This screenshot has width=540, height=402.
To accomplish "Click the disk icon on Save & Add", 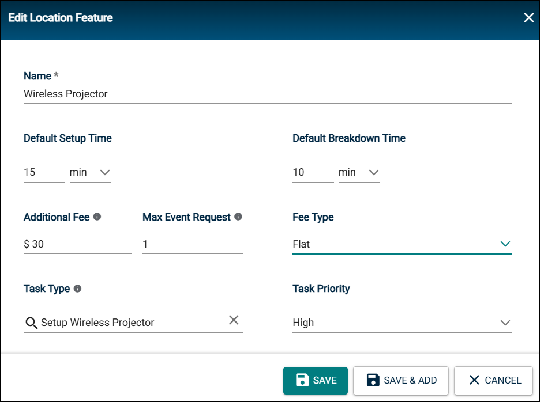I will (x=373, y=380).
